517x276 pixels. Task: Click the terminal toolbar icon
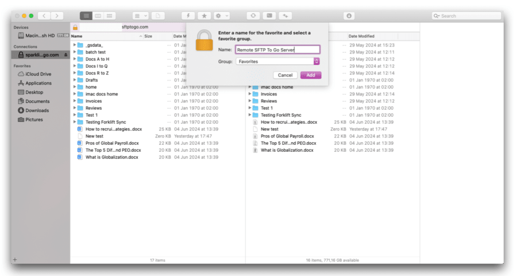point(269,16)
